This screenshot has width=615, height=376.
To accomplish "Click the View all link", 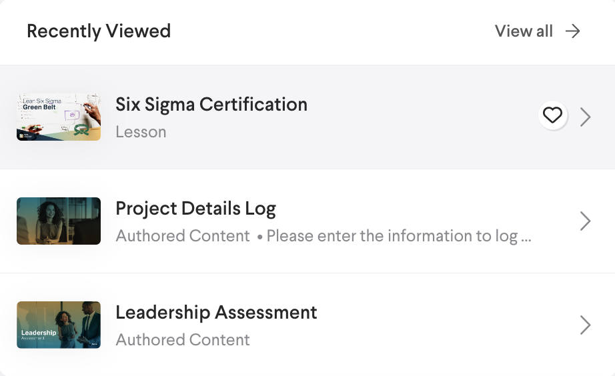I will pos(524,31).
